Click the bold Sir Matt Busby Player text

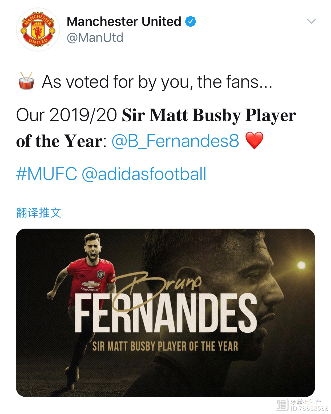(209, 115)
